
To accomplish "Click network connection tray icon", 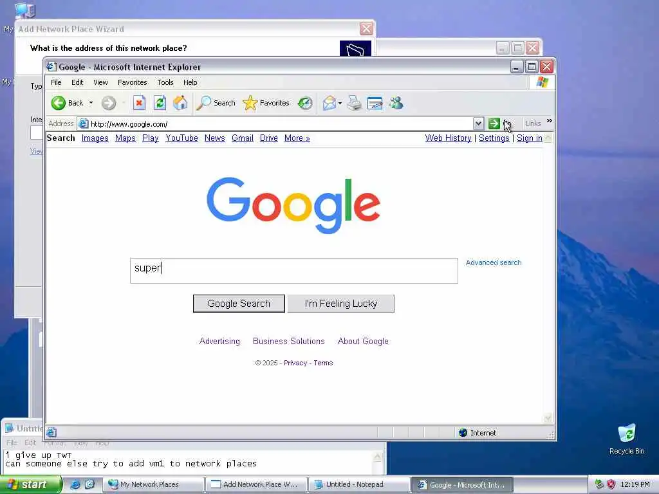I will [x=599, y=484].
